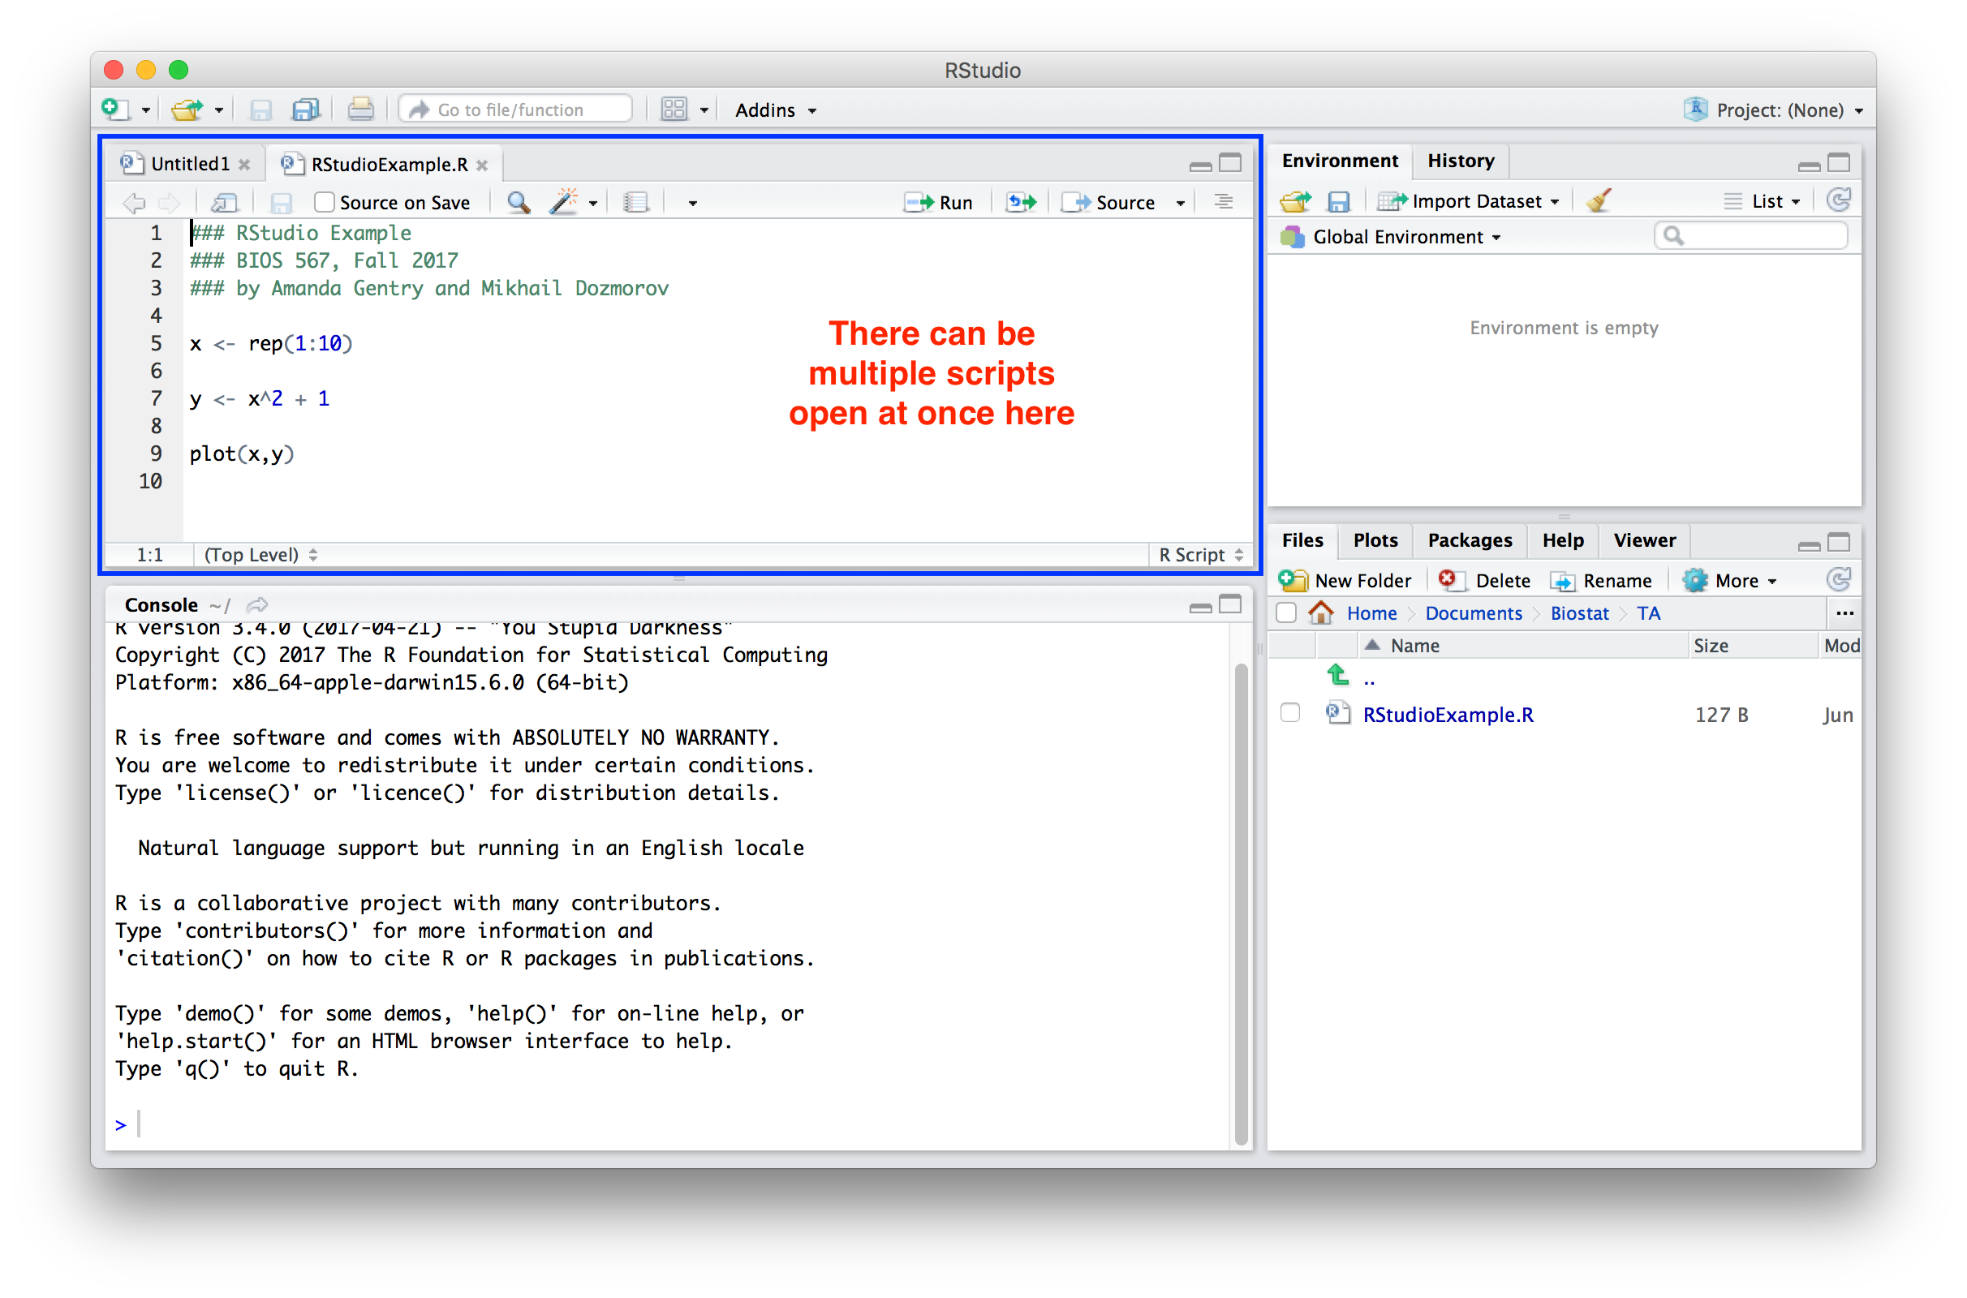Open the Addins dropdown menu
This screenshot has height=1298, width=1967.
pos(775,110)
